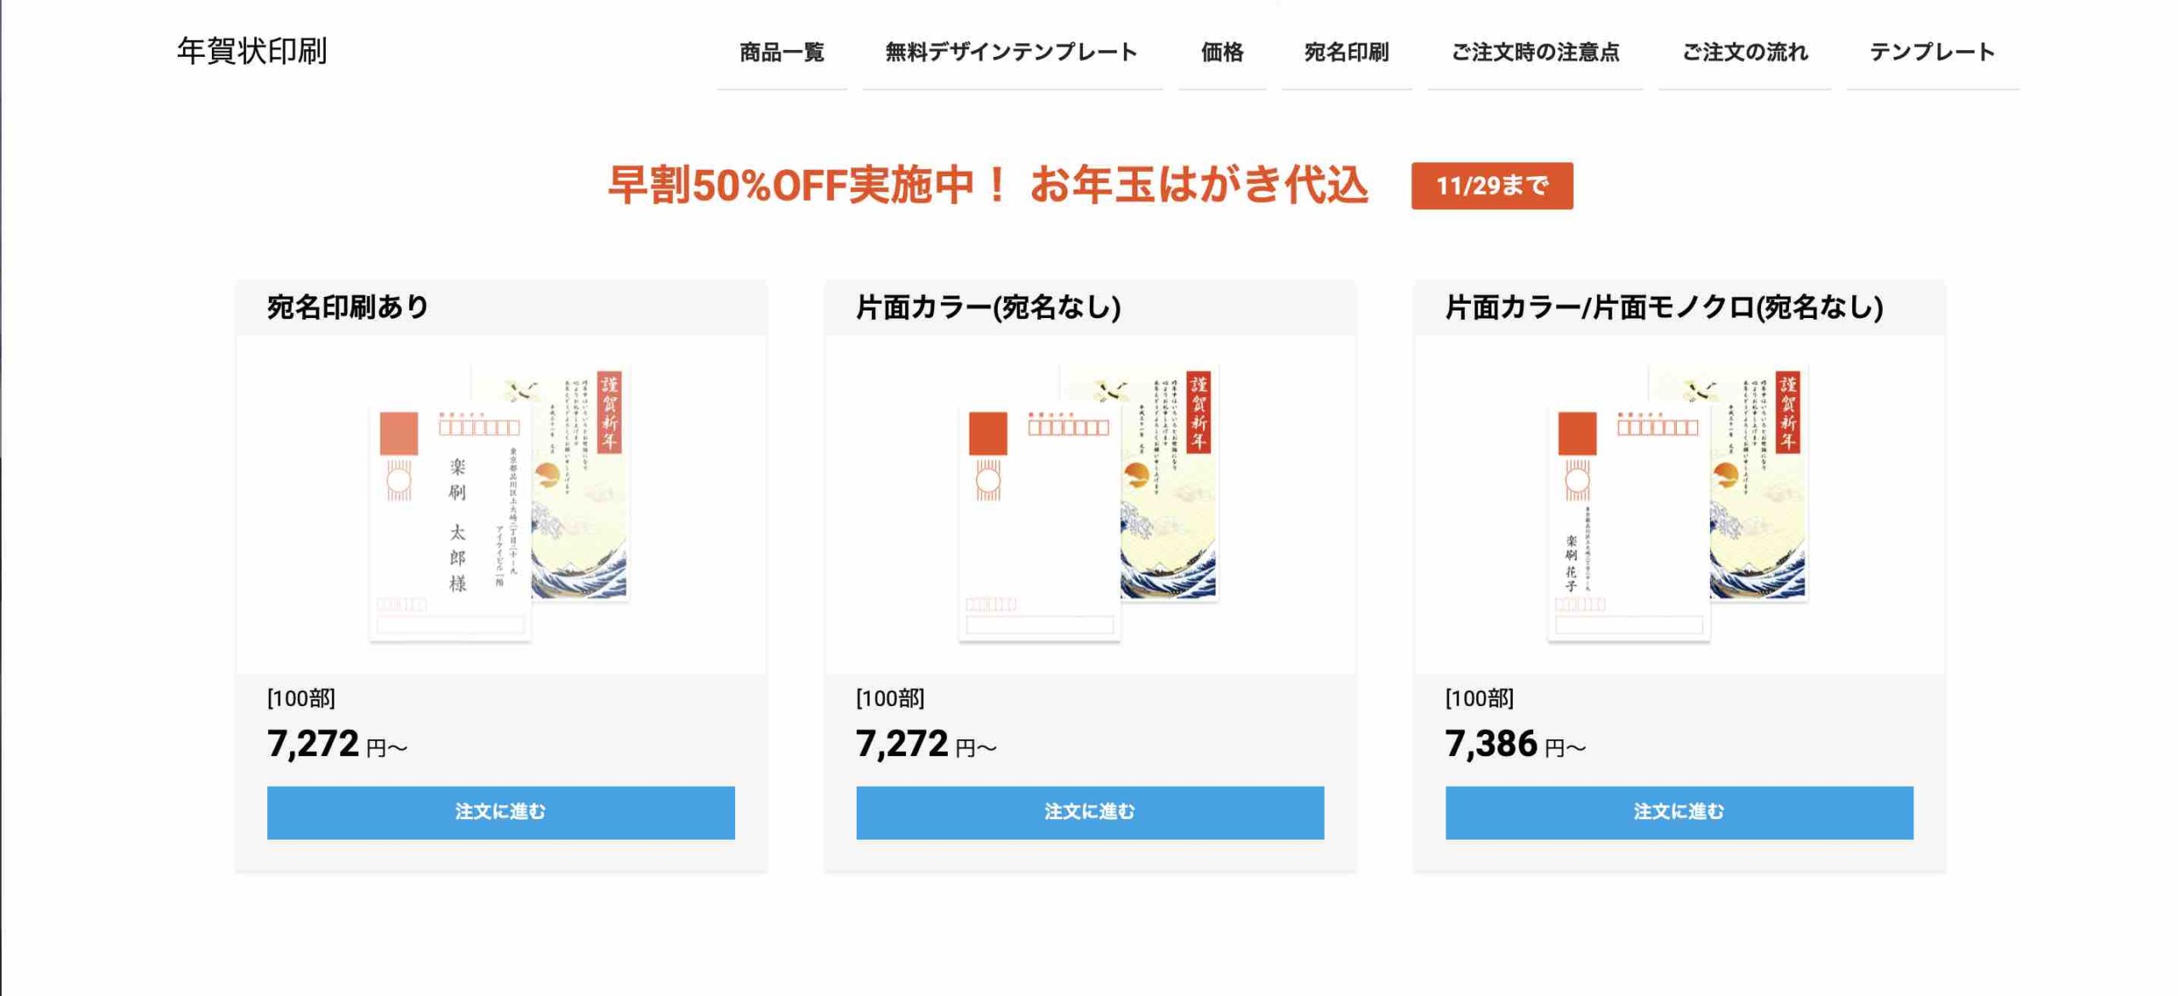Select the 価格 navigation tab
This screenshot has width=2178, height=996.
(1222, 53)
